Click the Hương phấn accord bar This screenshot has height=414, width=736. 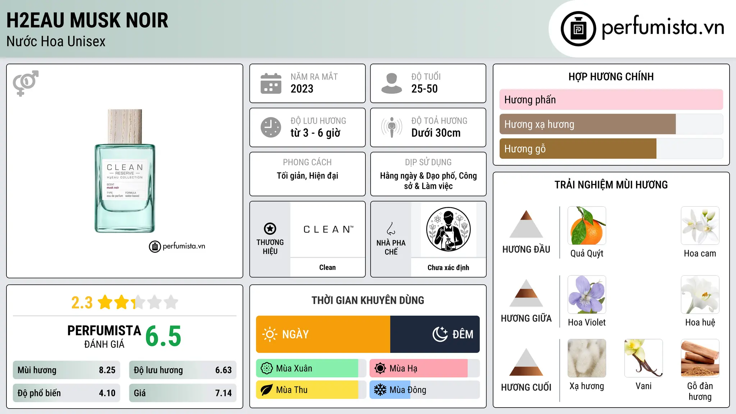611,100
